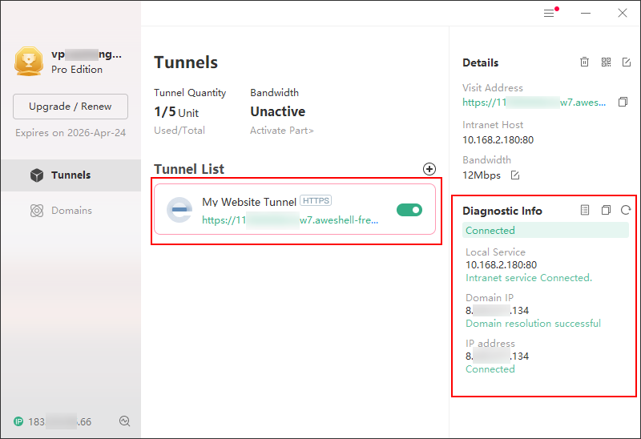Click Activate Part link under Bandwidth

(282, 131)
